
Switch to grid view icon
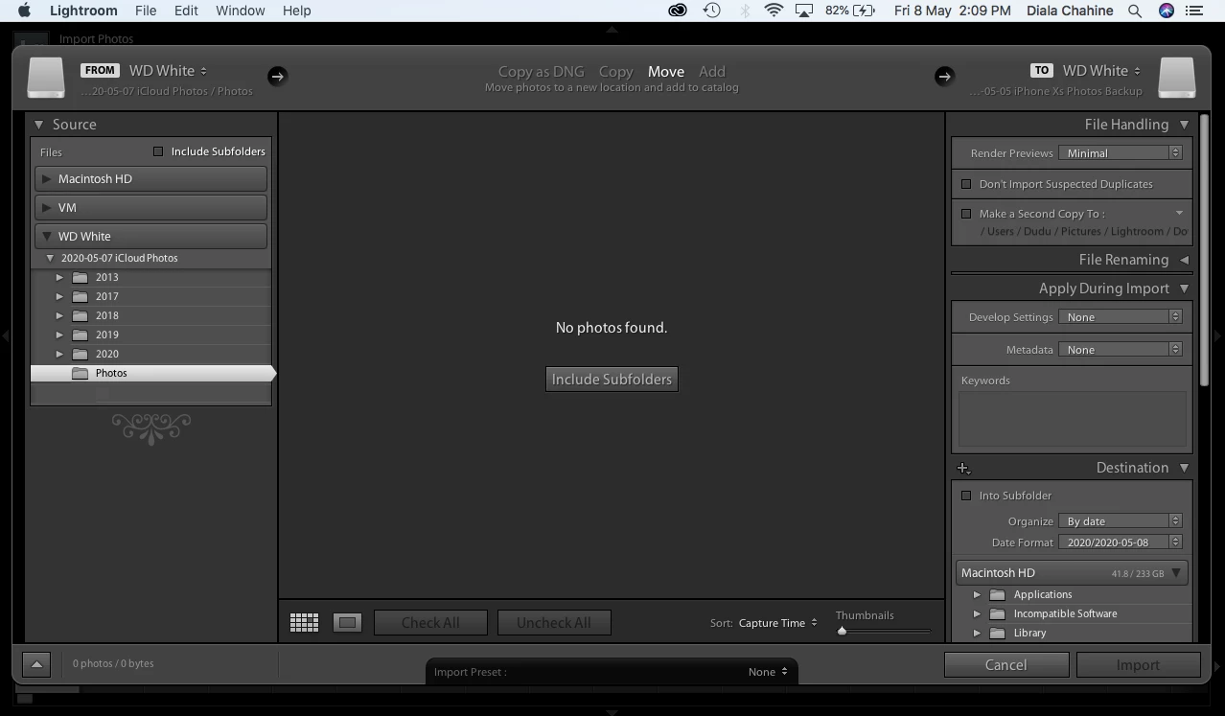pos(304,623)
